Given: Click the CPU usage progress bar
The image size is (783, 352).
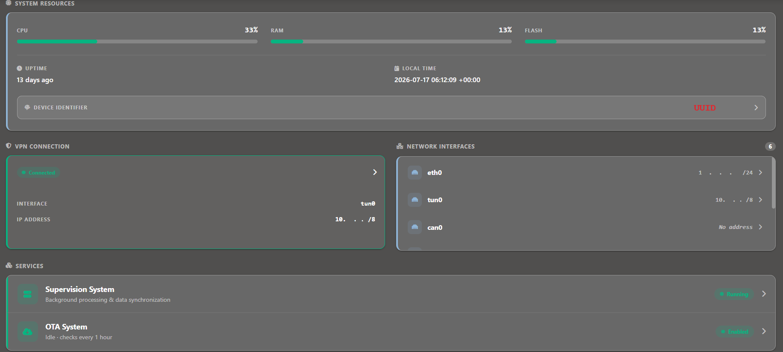Looking at the screenshot, I should tap(137, 42).
